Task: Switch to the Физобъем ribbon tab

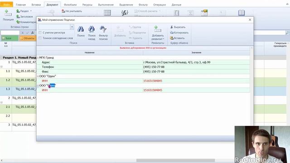Action: coord(70,5)
